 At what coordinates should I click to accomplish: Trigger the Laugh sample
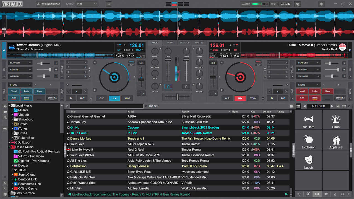309,161
